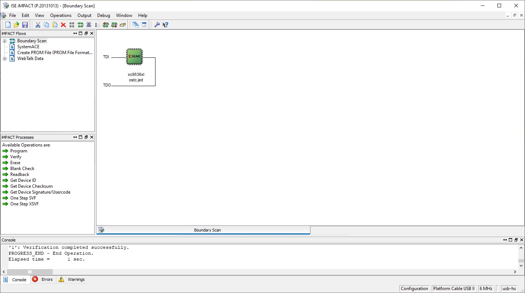
Task: Float the iMPACT Flows panel
Action: [86, 33]
